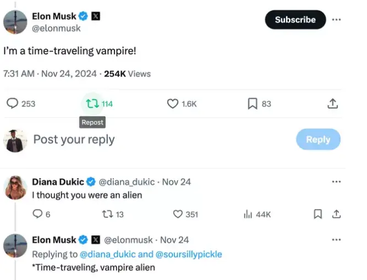Click the reply icon on main post
This screenshot has width=367, height=280.
pos(12,103)
